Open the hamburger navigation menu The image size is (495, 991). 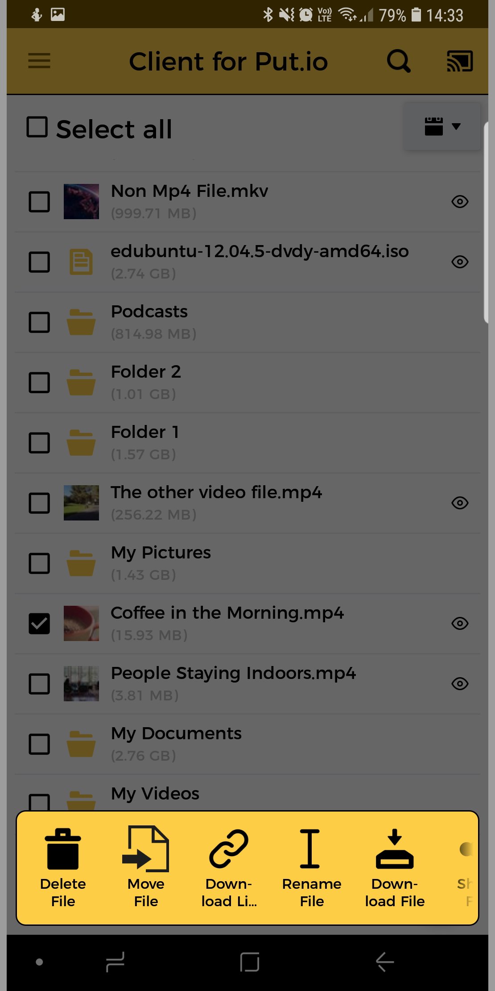pos(39,61)
